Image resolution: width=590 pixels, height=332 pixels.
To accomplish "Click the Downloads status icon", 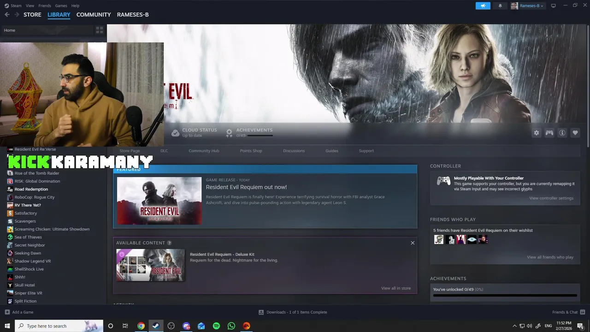I will click(261, 312).
